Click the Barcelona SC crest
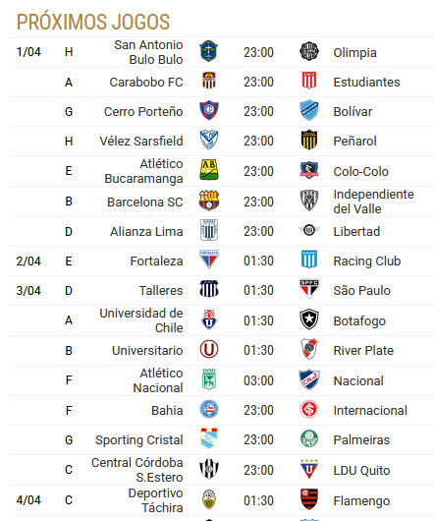 pyautogui.click(x=209, y=201)
